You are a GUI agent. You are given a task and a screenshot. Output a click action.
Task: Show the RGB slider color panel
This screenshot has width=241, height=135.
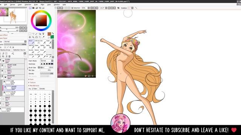pyautogui.click(x=34, y=8)
